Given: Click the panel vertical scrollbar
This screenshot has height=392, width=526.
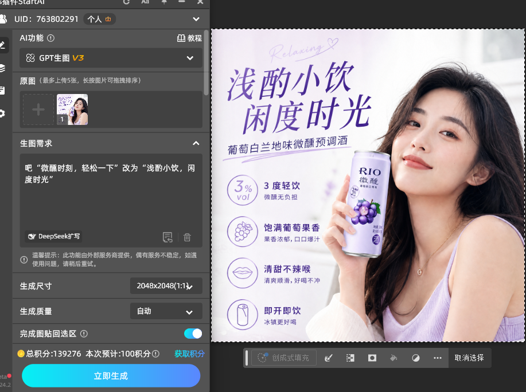Looking at the screenshot, I should 206,63.
